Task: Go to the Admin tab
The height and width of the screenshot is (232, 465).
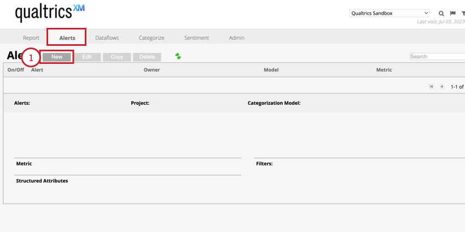Action: pos(237,38)
